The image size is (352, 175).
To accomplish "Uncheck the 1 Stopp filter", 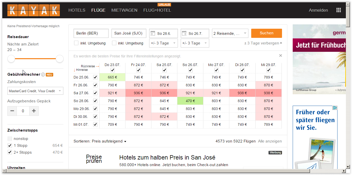I will pos(10,146).
